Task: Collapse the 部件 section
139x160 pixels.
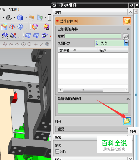Action: point(130,12)
